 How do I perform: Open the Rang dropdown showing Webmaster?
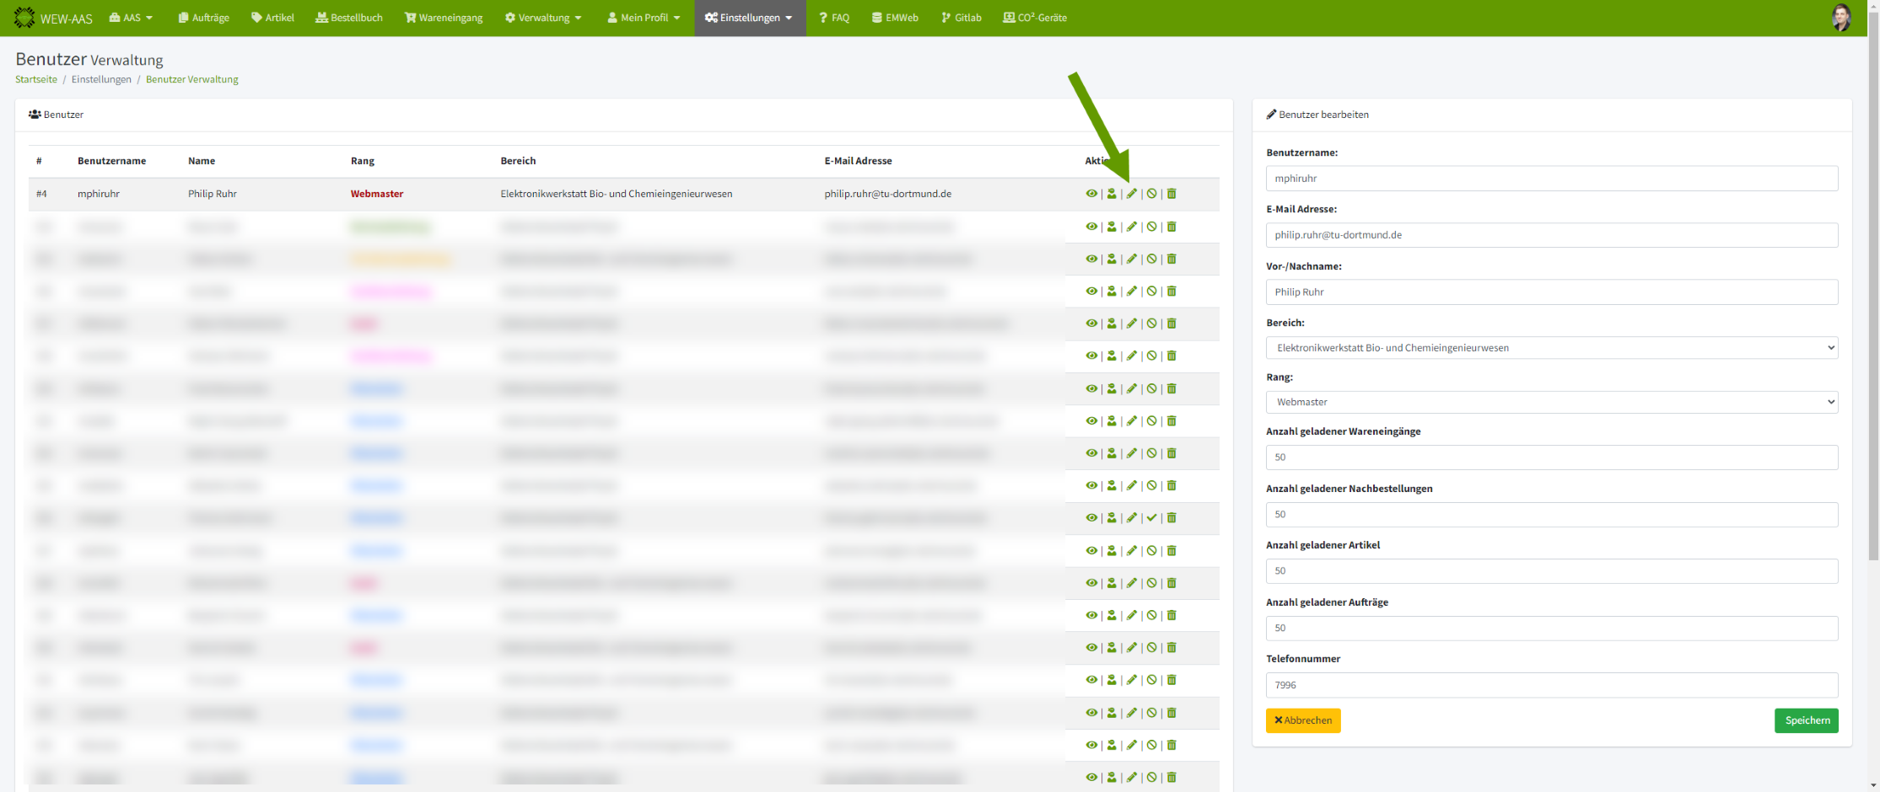click(1551, 403)
